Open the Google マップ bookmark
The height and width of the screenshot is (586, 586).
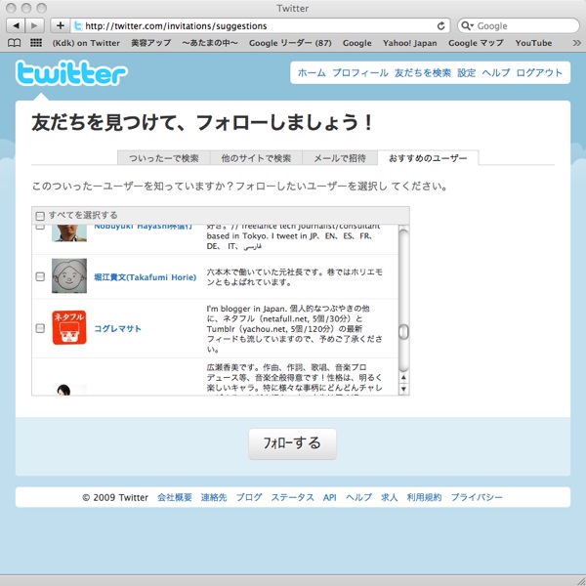pyautogui.click(x=476, y=43)
